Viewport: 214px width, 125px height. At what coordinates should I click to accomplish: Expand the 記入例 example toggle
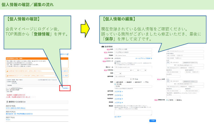point(118,117)
